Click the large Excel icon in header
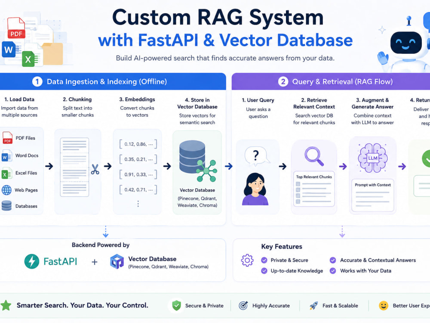 pos(28,59)
